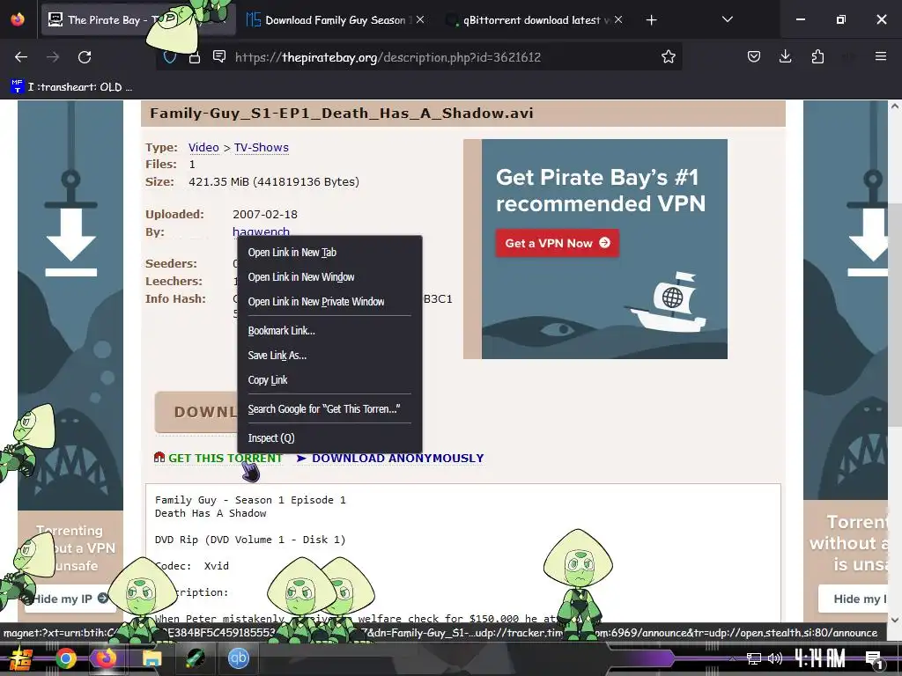Choose Open Link in New Window
The image size is (902, 676).
(x=329, y=277)
